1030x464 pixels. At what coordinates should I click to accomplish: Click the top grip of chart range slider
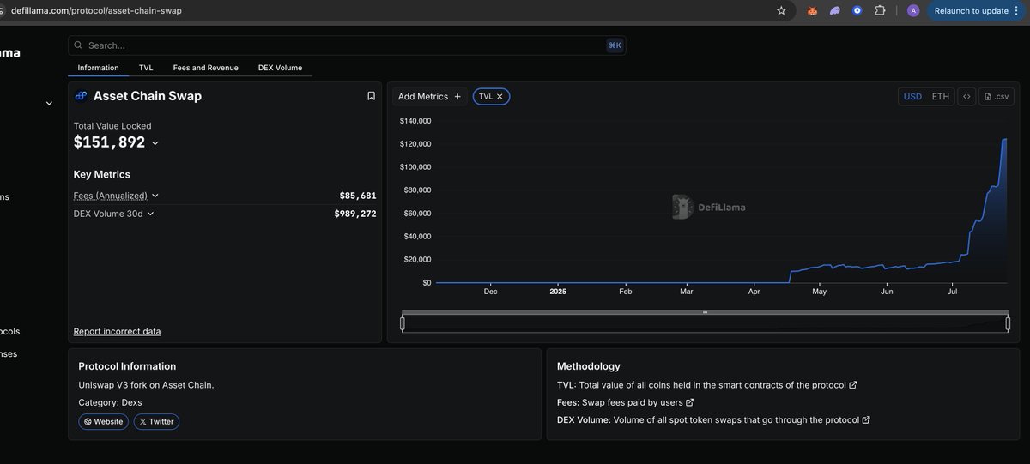click(x=705, y=312)
